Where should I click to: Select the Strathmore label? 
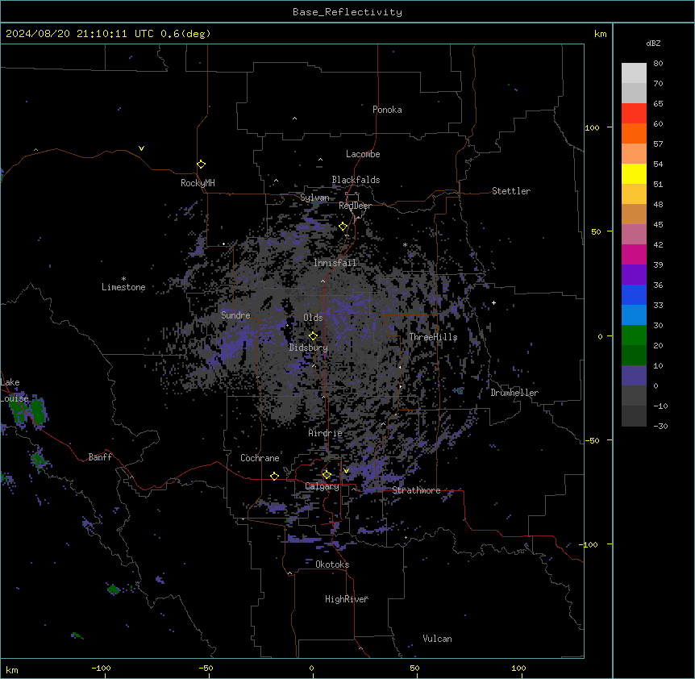[x=416, y=490]
